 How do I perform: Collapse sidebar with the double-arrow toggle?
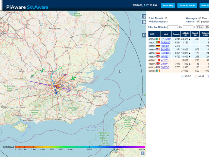[x=144, y=35]
